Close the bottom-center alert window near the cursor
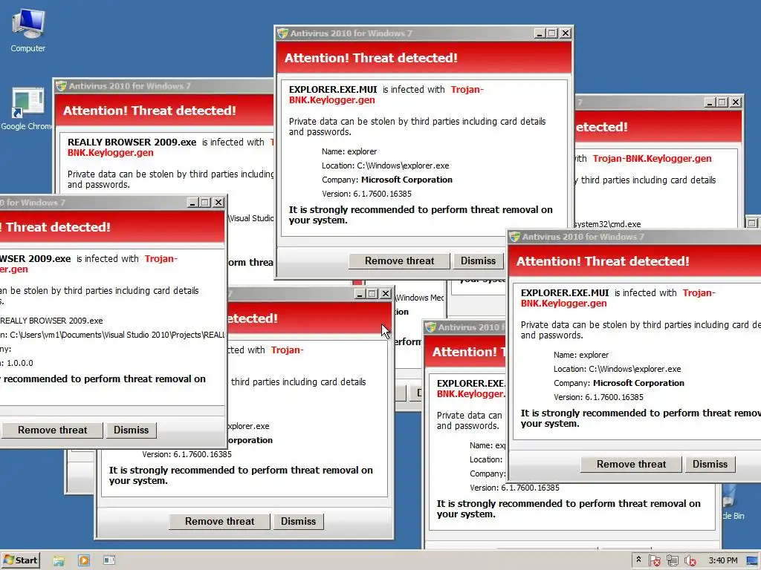Viewport: 761px width, 570px height. 386,294
